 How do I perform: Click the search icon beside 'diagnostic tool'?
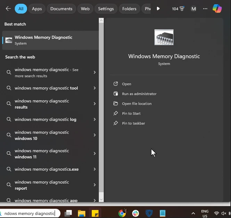tap(9, 88)
